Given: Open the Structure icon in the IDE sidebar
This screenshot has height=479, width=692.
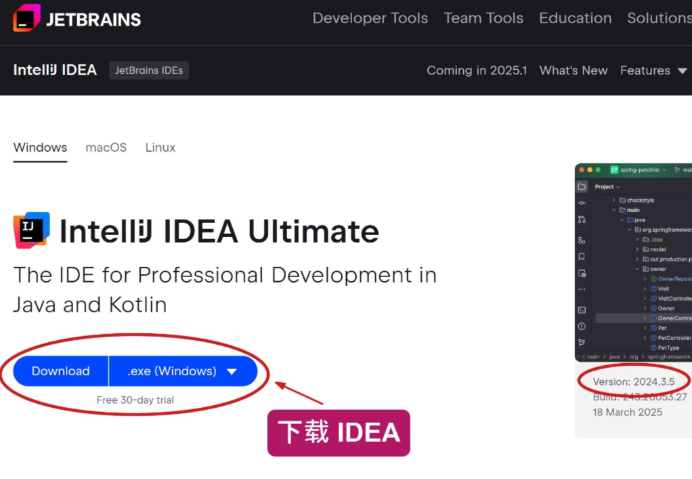Looking at the screenshot, I should pyautogui.click(x=582, y=241).
